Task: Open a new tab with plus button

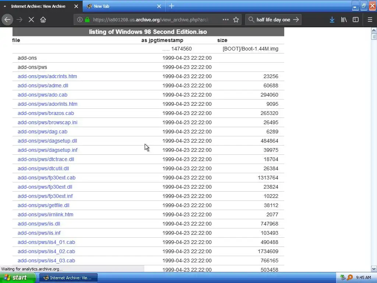Action: (172, 6)
